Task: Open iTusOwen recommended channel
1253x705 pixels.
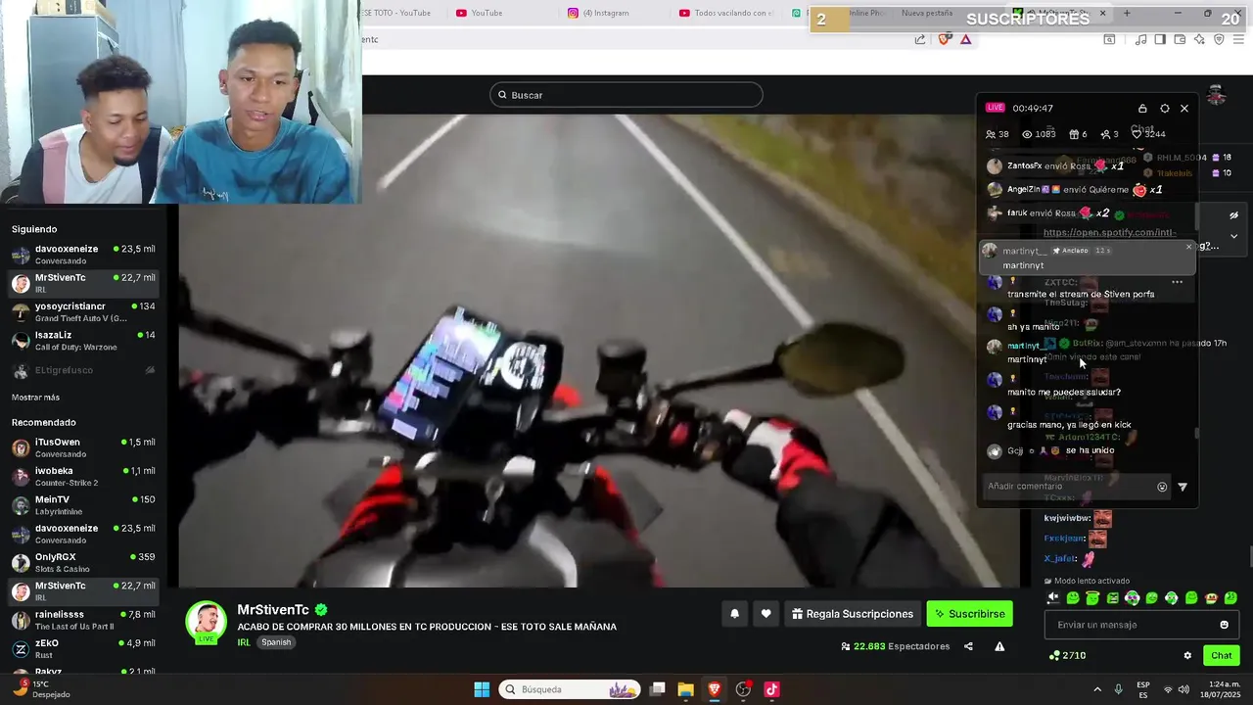Action: pyautogui.click(x=83, y=447)
